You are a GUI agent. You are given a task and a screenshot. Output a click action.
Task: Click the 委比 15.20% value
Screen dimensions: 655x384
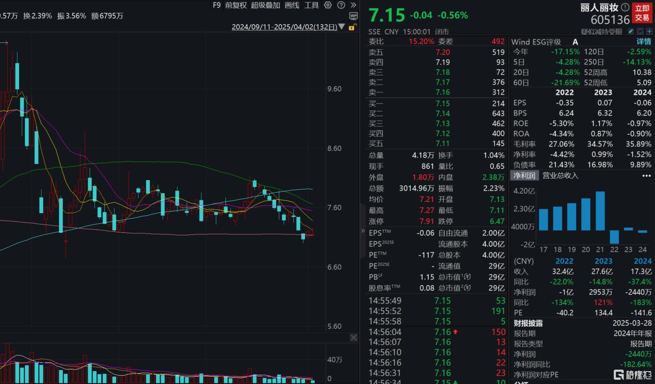coord(421,42)
